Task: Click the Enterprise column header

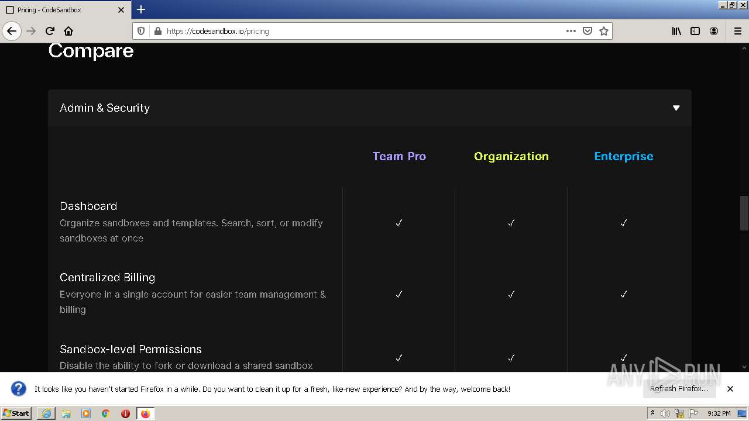Action: pos(624,156)
